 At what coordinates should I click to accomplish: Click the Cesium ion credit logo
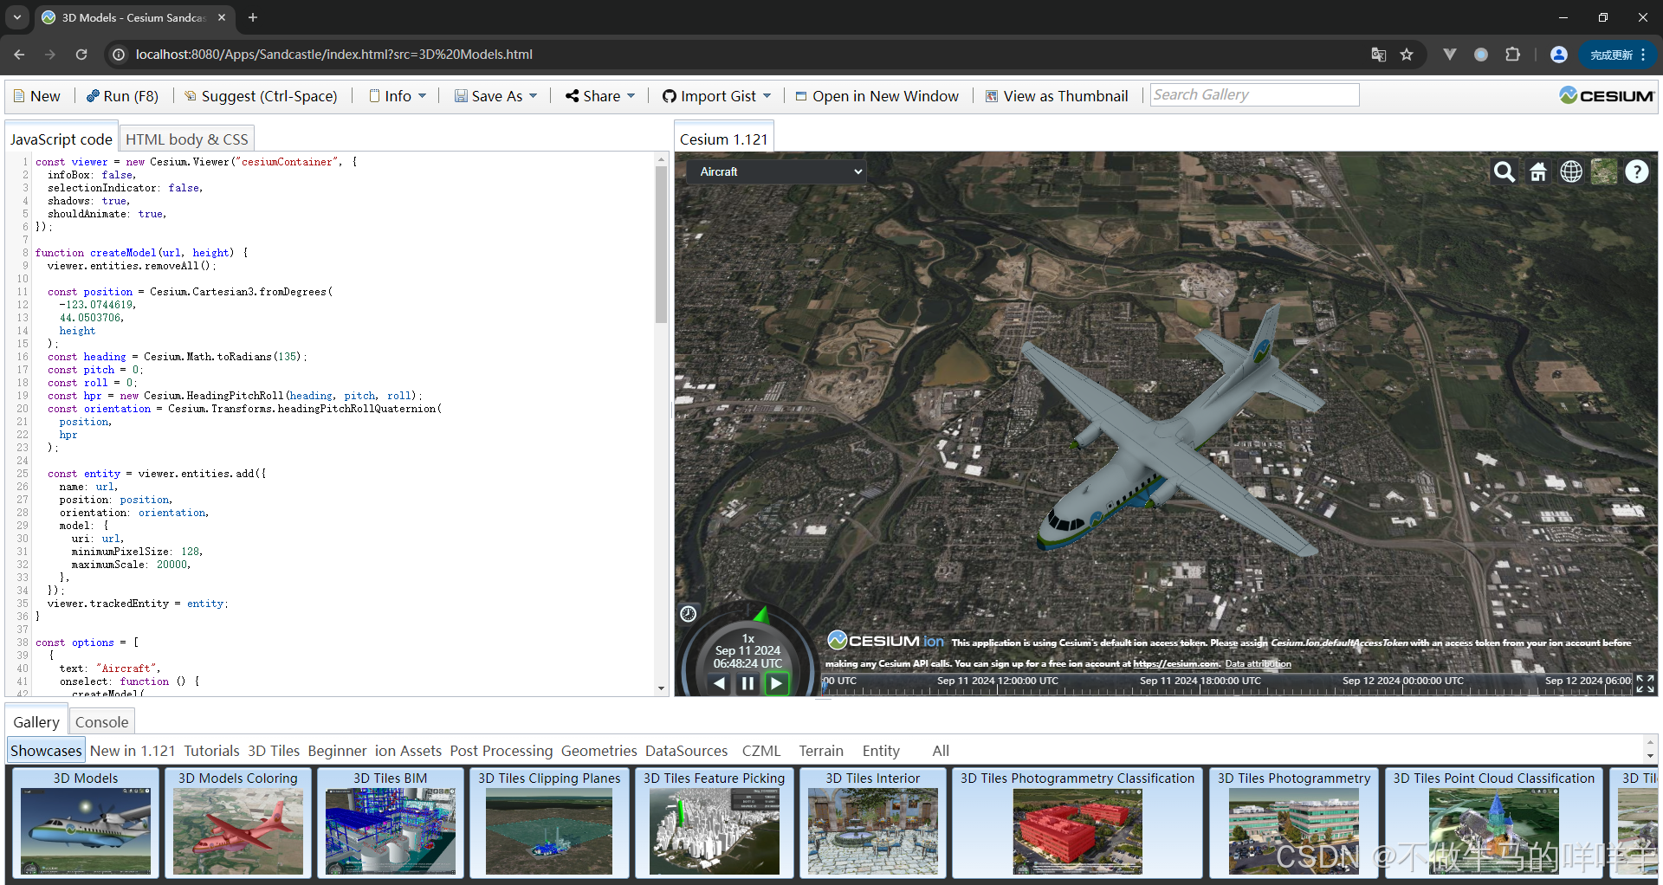(x=885, y=641)
